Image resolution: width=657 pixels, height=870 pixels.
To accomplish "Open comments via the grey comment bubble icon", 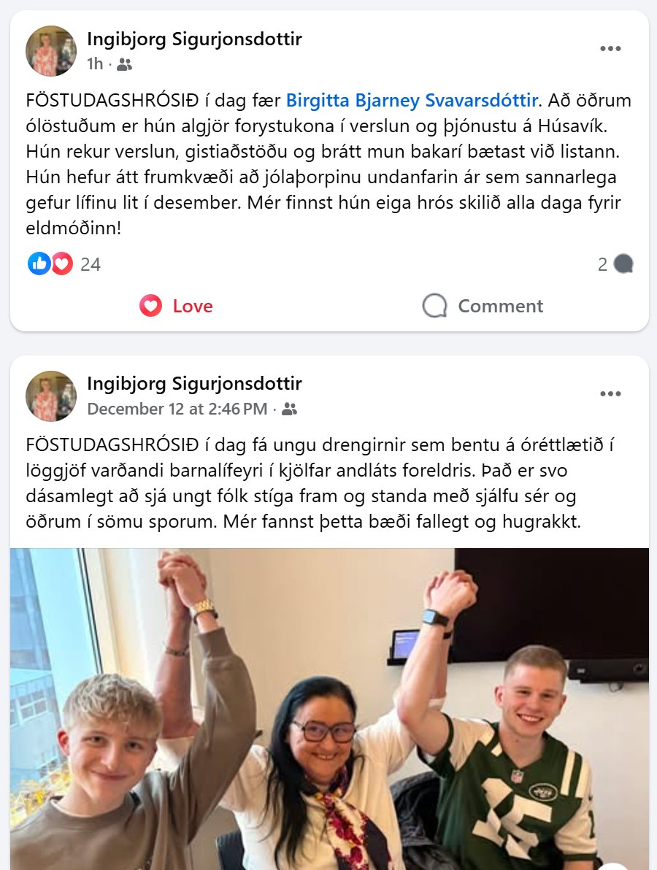I will [x=623, y=264].
